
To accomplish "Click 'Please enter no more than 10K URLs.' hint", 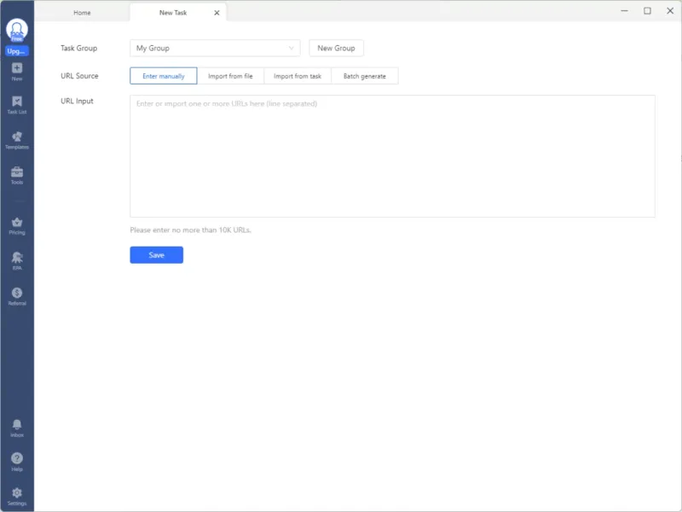I will [190, 230].
